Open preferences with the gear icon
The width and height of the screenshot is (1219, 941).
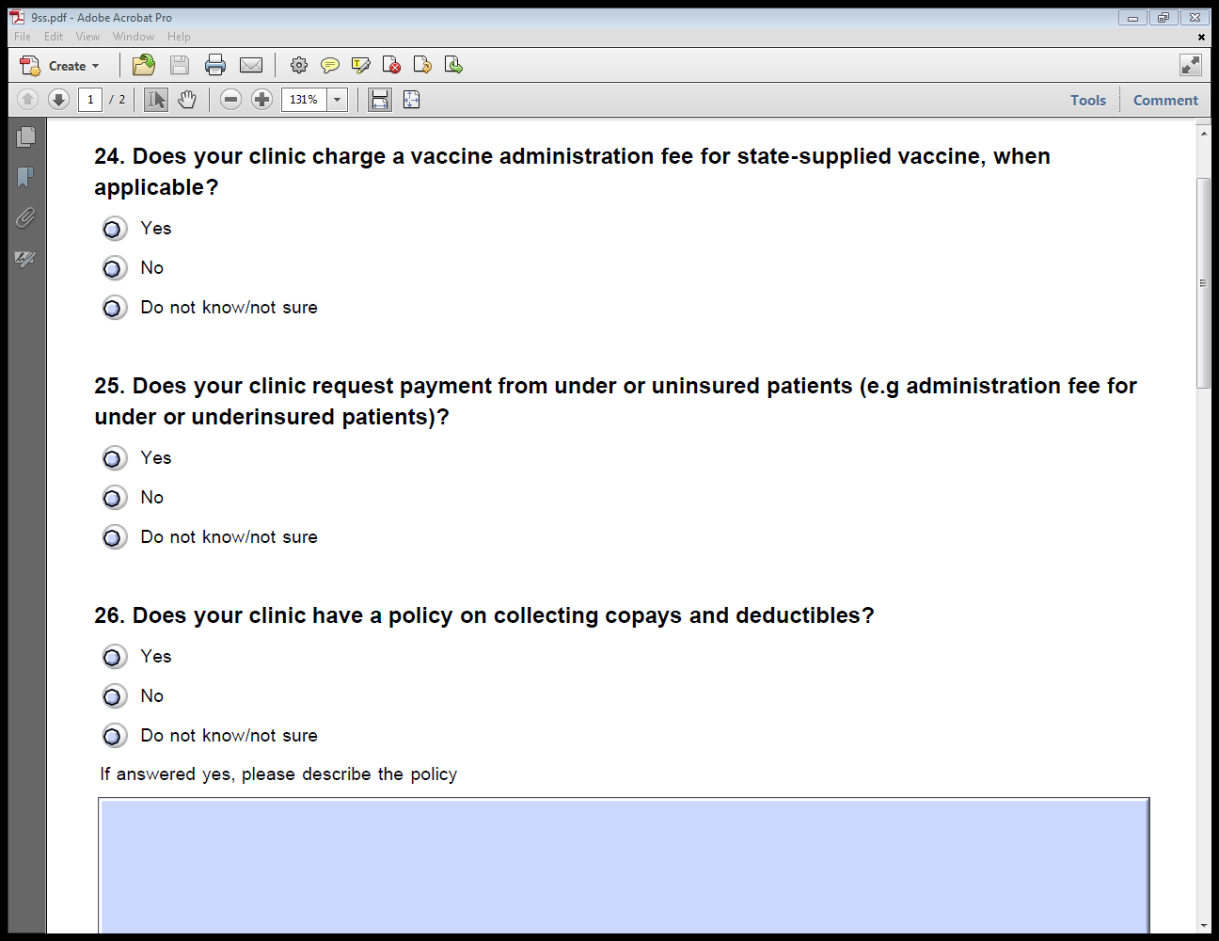click(299, 65)
